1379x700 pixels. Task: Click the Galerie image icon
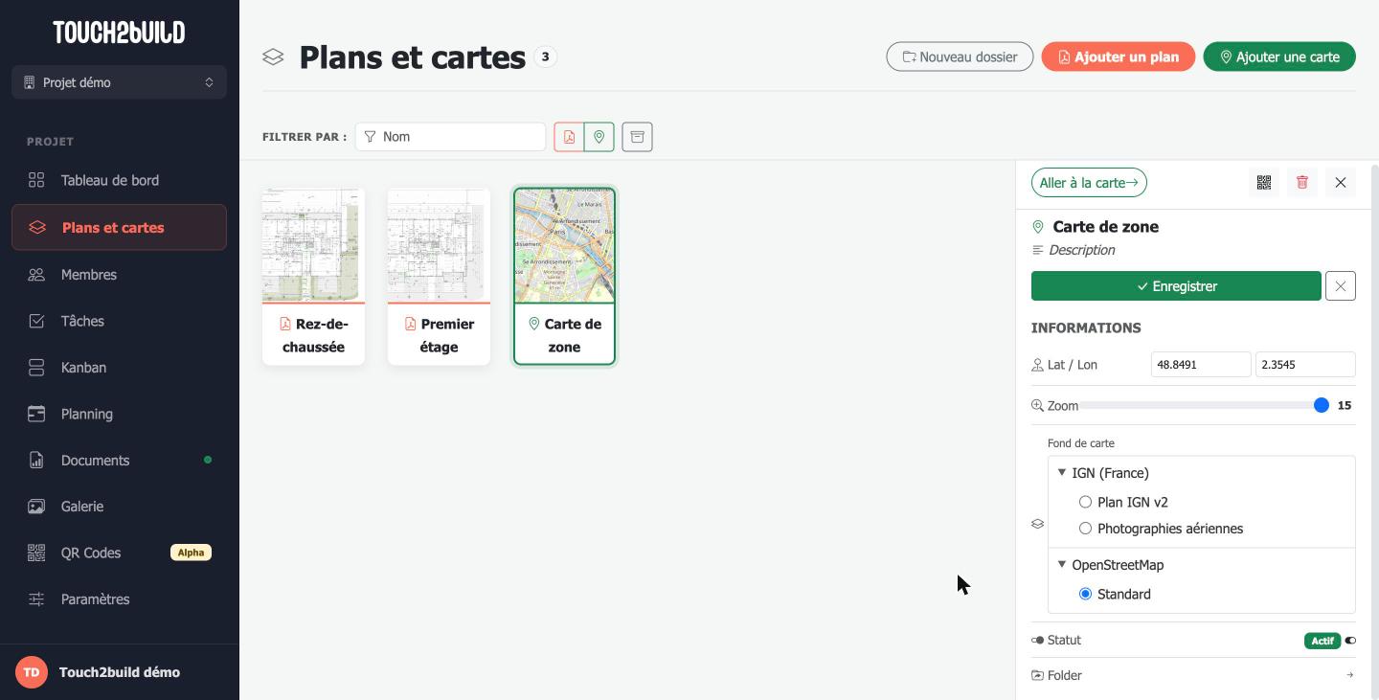36,507
